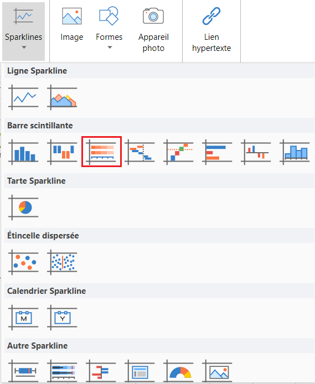Insert the year calendar sparkline
This screenshot has width=315, height=384.
click(62, 318)
